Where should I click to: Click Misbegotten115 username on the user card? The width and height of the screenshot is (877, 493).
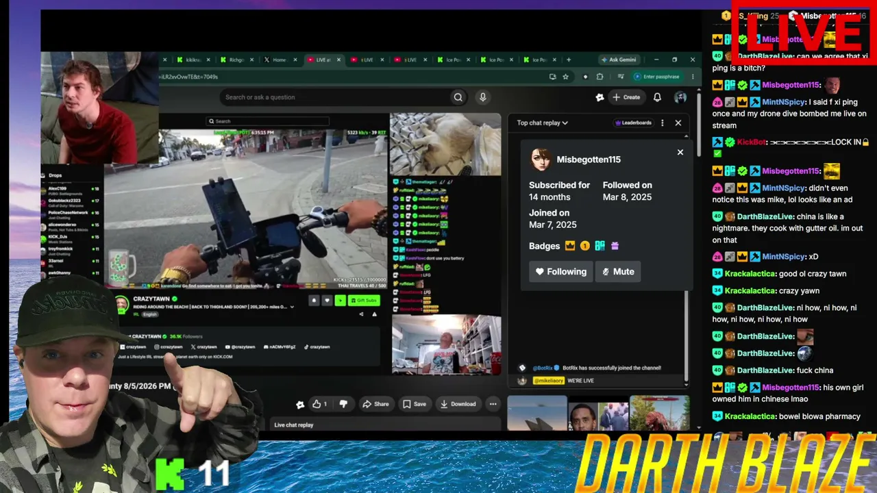pyautogui.click(x=589, y=160)
